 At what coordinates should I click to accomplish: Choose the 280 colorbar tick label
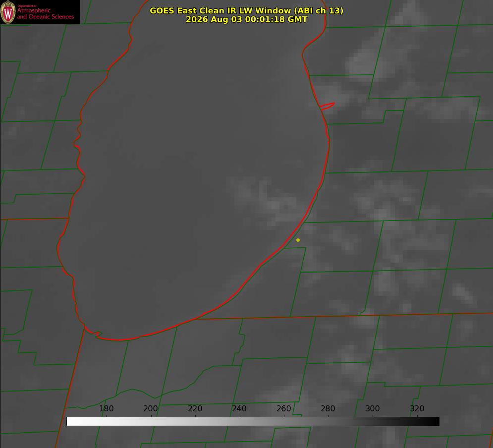(328, 408)
